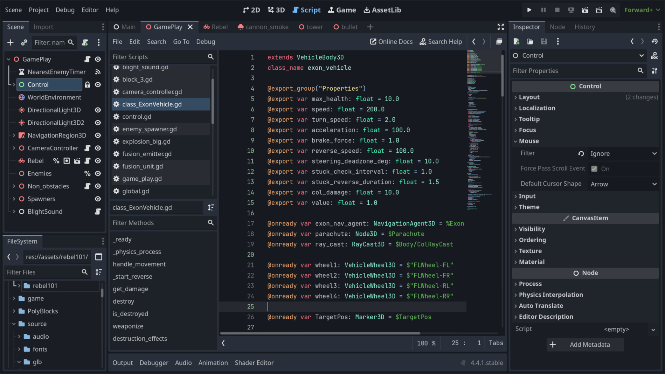Pause the running scene
Viewport: 665px width, 374px height.
(x=543, y=10)
